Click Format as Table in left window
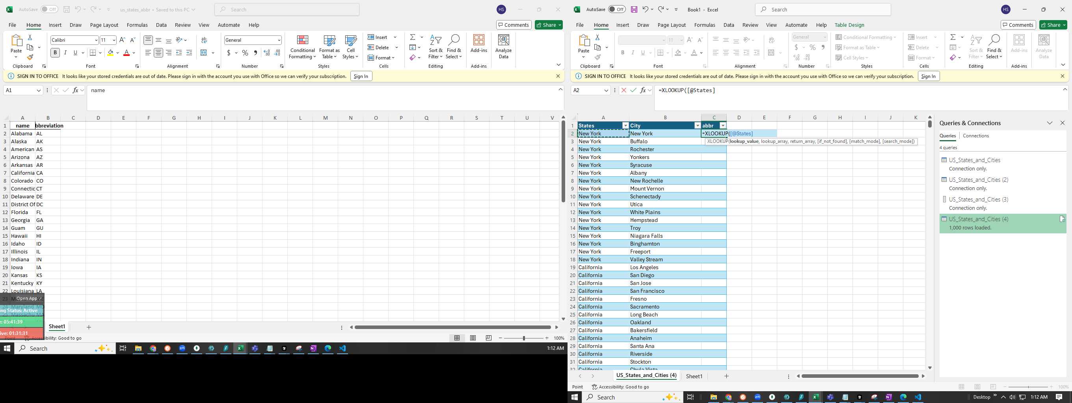The height and width of the screenshot is (403, 1072). 329,46
